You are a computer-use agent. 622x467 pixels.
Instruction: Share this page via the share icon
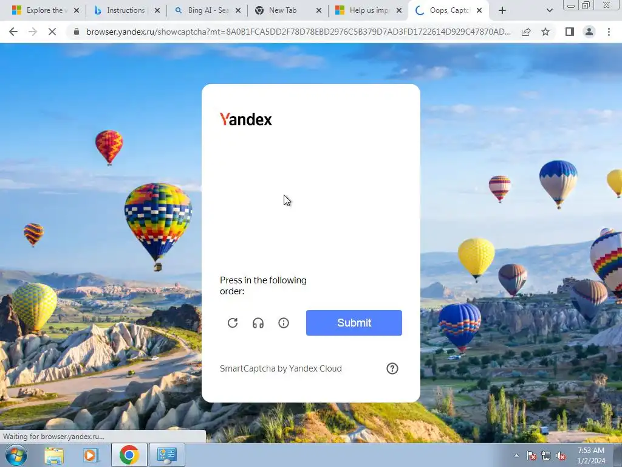[526, 32]
